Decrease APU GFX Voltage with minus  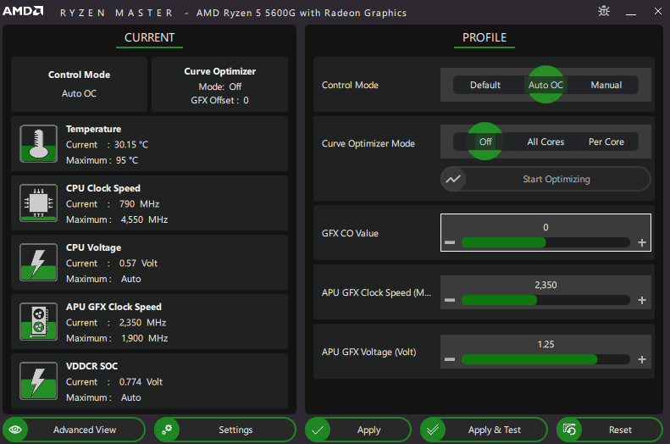click(x=450, y=359)
